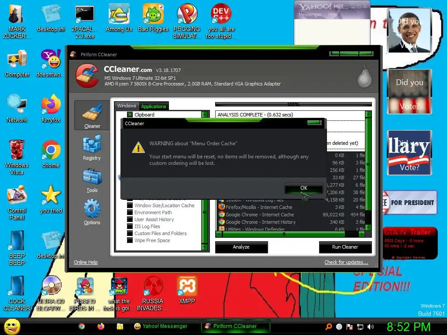Open the Tools section in CCleaner sidebar
This screenshot has height=335, width=447.
click(x=92, y=180)
